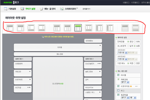Select two-column layout with top header, right sidebar
The width and height of the screenshot is (150, 100).
[x=20, y=28]
